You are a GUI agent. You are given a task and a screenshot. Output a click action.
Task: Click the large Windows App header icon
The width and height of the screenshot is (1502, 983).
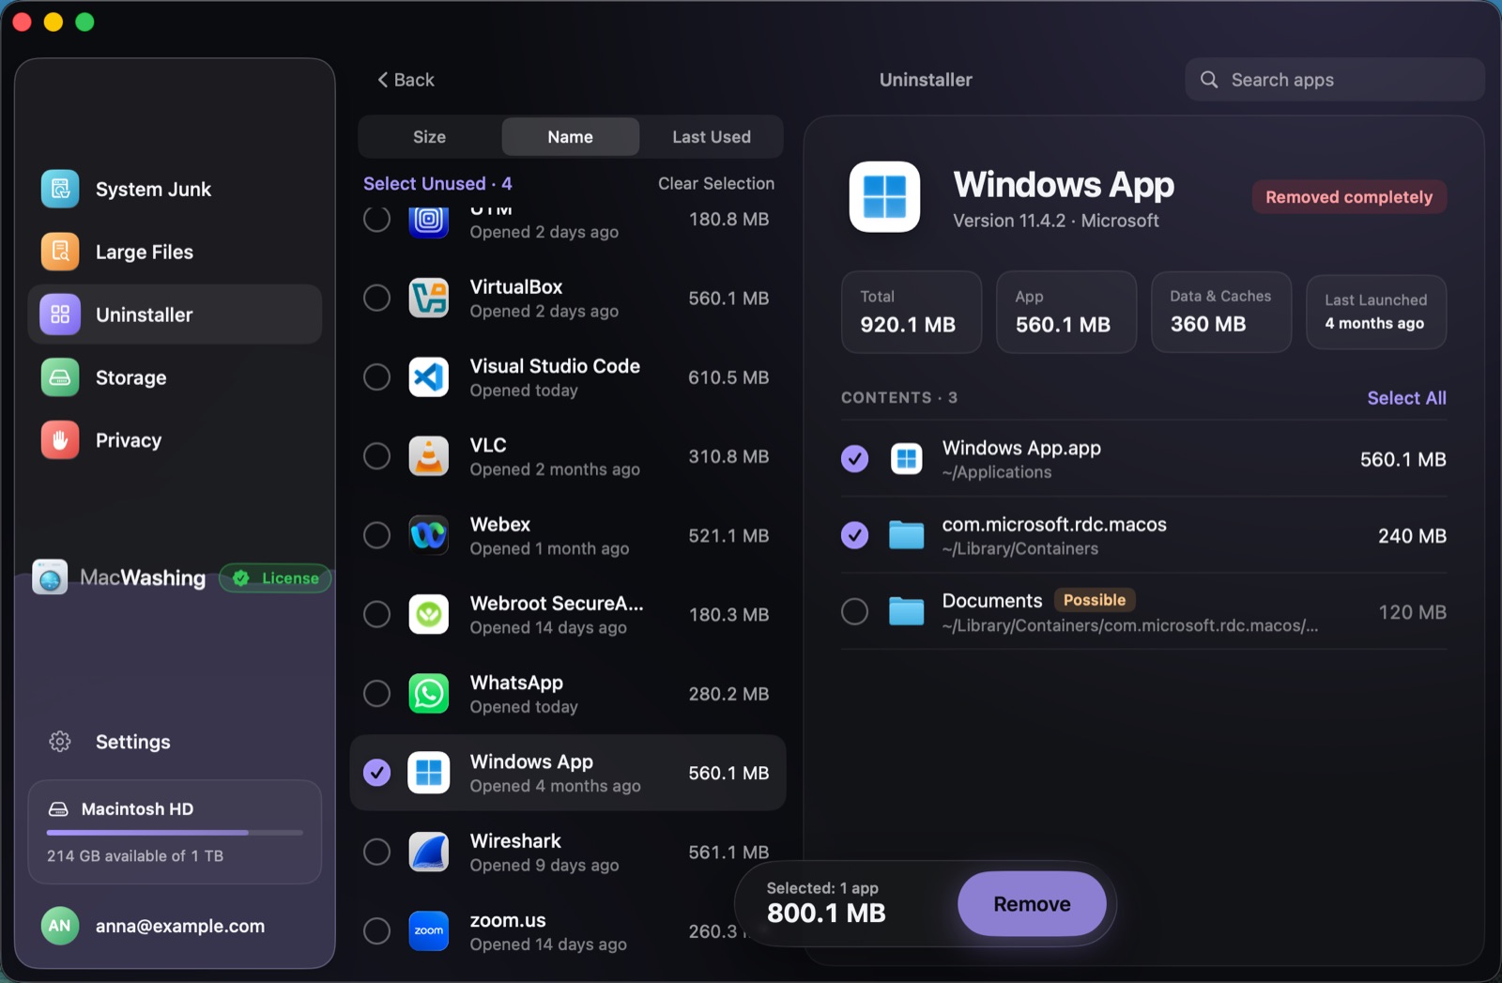click(x=884, y=196)
